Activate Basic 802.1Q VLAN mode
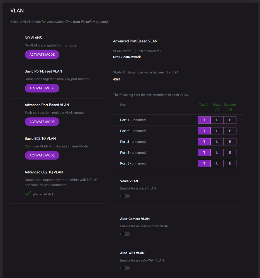Viewport: 260px width, 278px height. [x=42, y=155]
